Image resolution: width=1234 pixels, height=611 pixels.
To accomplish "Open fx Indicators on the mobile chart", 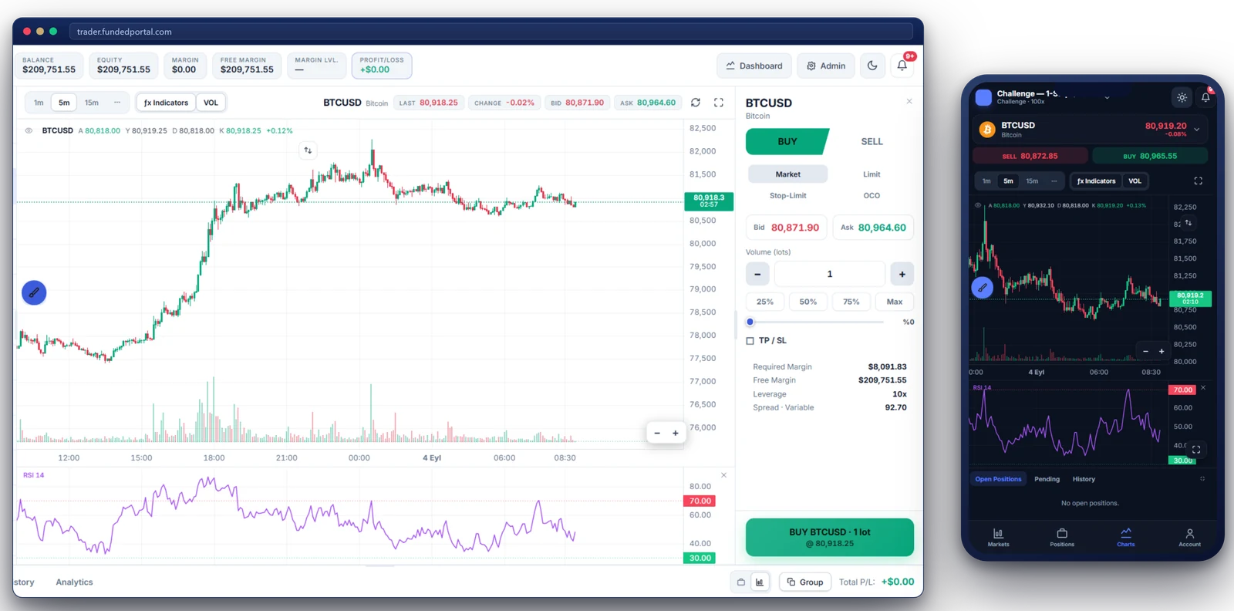I will [1096, 181].
